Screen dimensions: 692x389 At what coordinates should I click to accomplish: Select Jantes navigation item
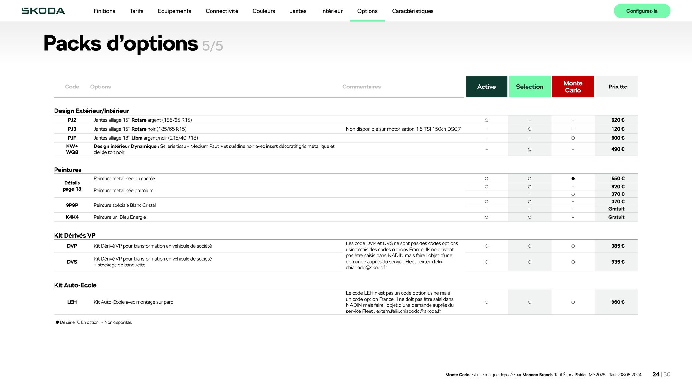tap(298, 11)
